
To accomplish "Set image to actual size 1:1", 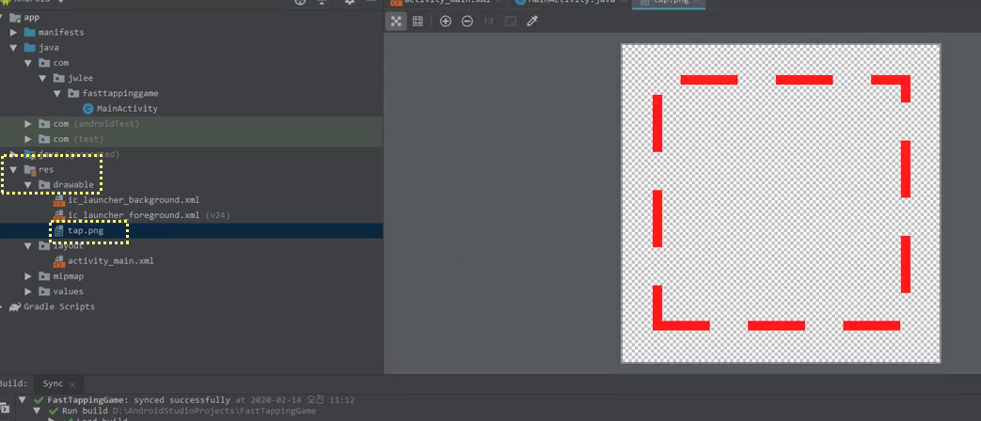I will pyautogui.click(x=489, y=22).
